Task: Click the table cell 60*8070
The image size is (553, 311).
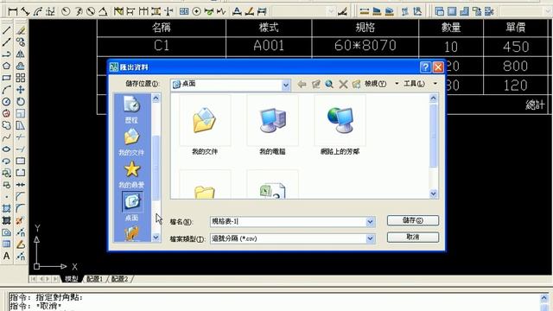Action: (365, 46)
